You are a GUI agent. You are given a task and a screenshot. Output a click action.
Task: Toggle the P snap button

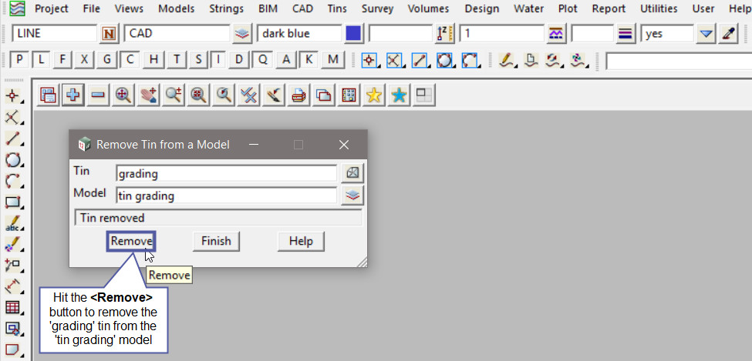coord(20,60)
